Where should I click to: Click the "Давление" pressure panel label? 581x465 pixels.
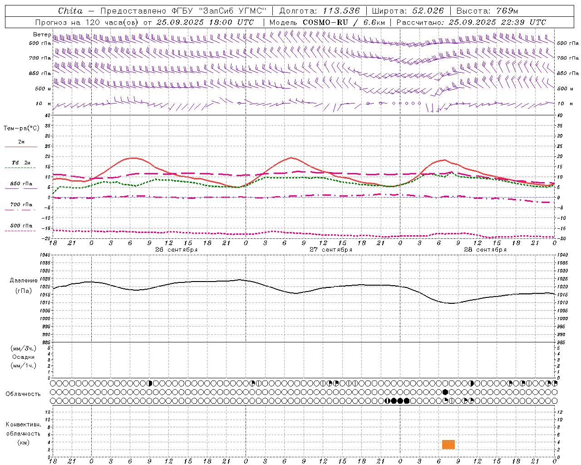pyautogui.click(x=24, y=281)
